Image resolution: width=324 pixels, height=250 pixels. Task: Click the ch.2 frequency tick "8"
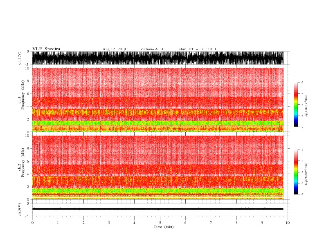click(x=28, y=149)
